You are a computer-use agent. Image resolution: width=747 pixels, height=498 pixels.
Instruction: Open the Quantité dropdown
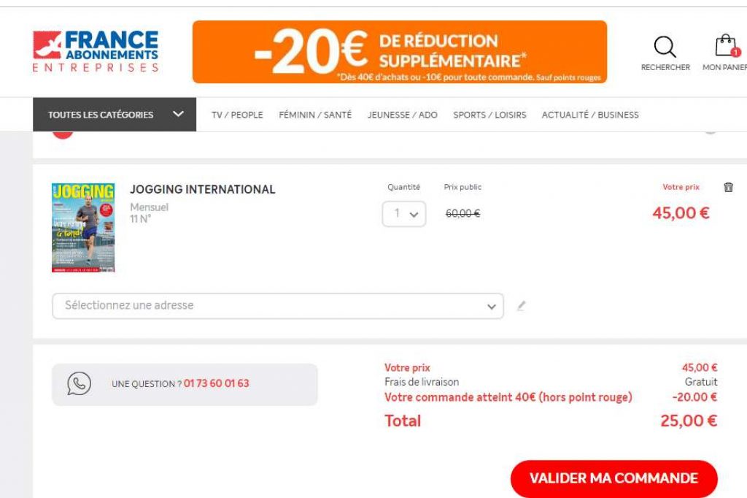click(404, 214)
